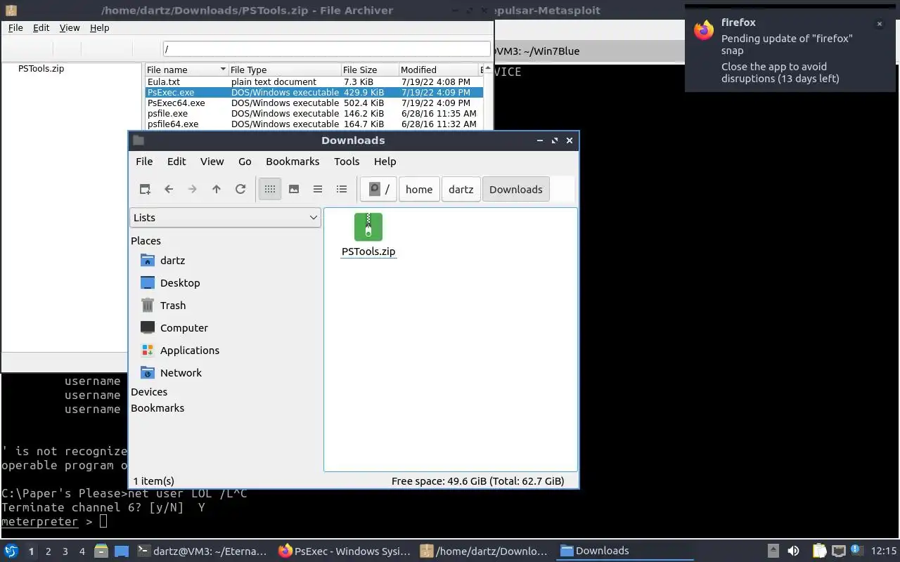Sort archive by File Size column
Viewport: 900px width, 562px height.
(369, 70)
